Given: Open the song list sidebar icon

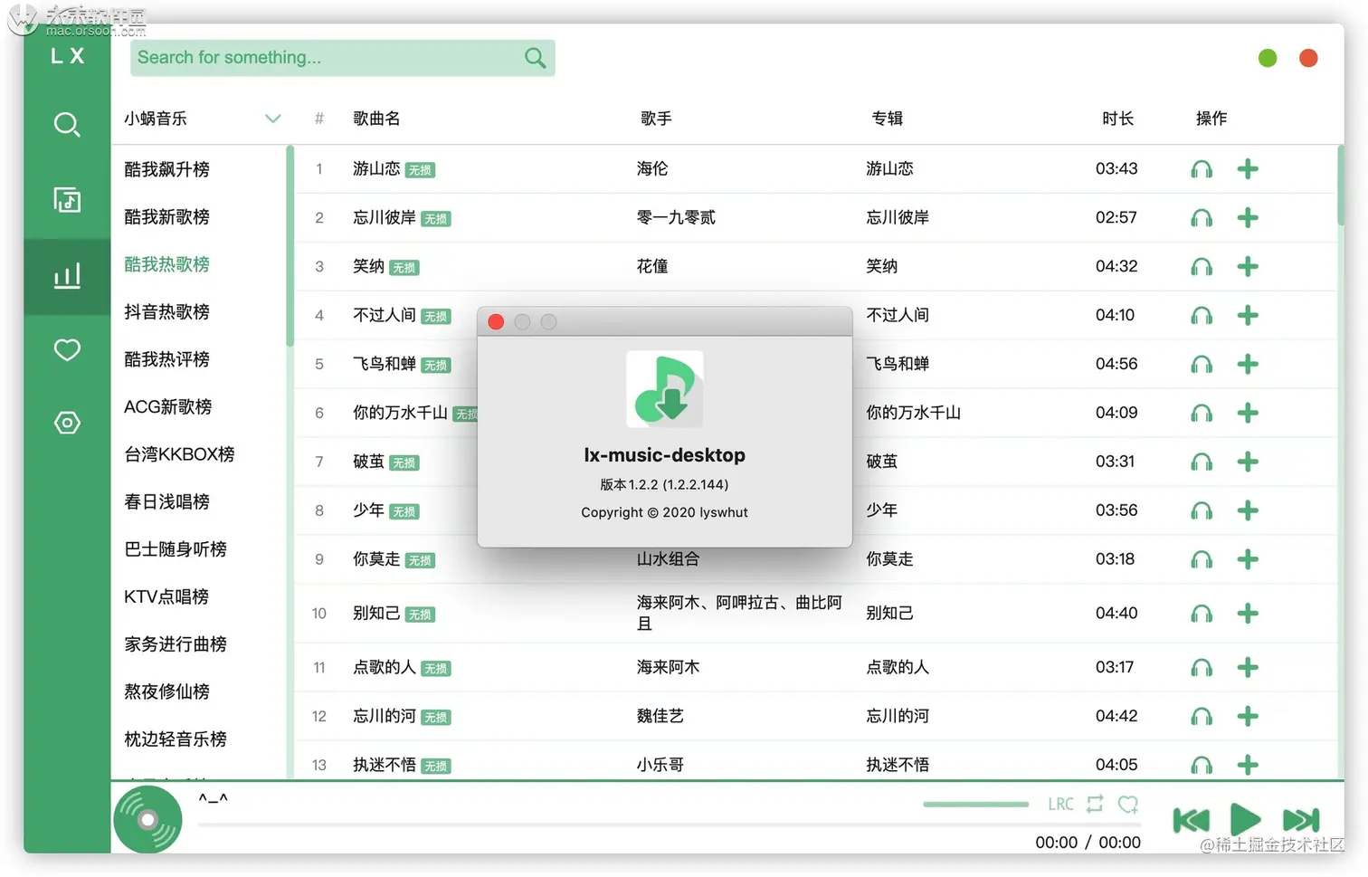Looking at the screenshot, I should [67, 199].
